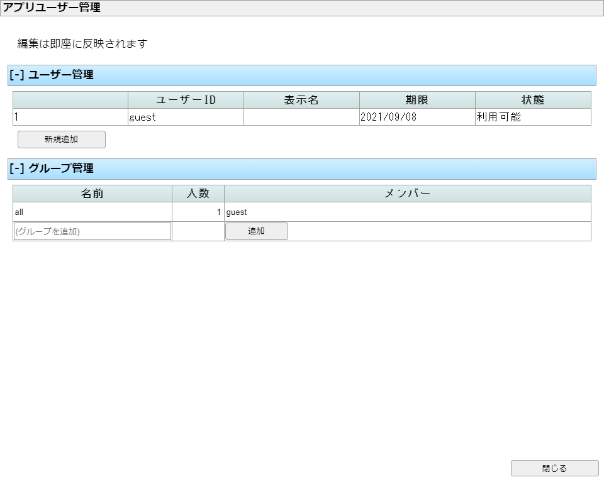Click the empty 表示名 cell for guest

point(301,117)
